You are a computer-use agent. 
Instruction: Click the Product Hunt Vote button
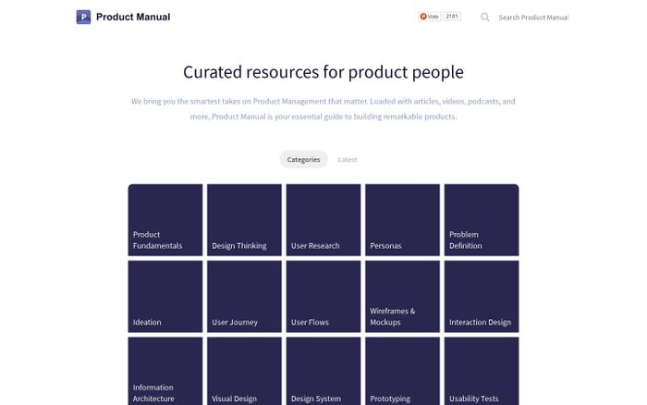[x=430, y=17]
